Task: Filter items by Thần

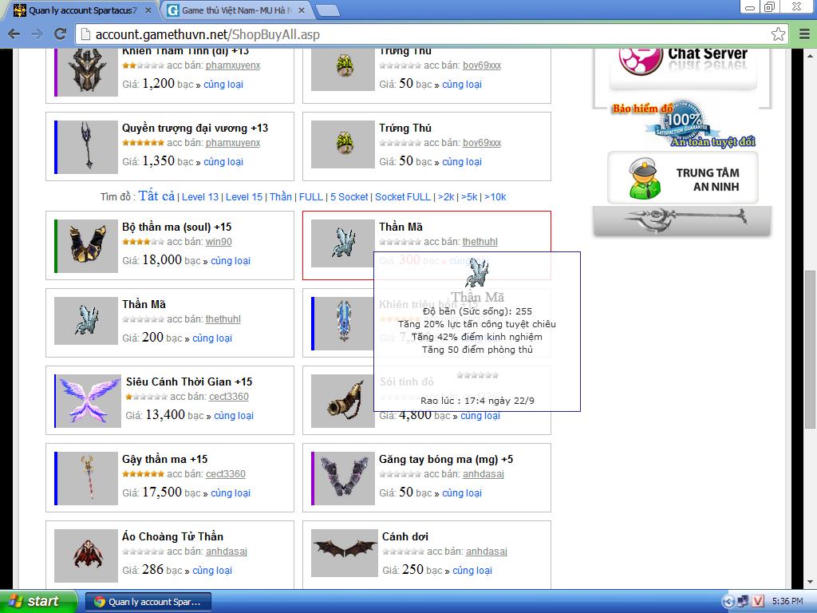Action: tap(281, 197)
